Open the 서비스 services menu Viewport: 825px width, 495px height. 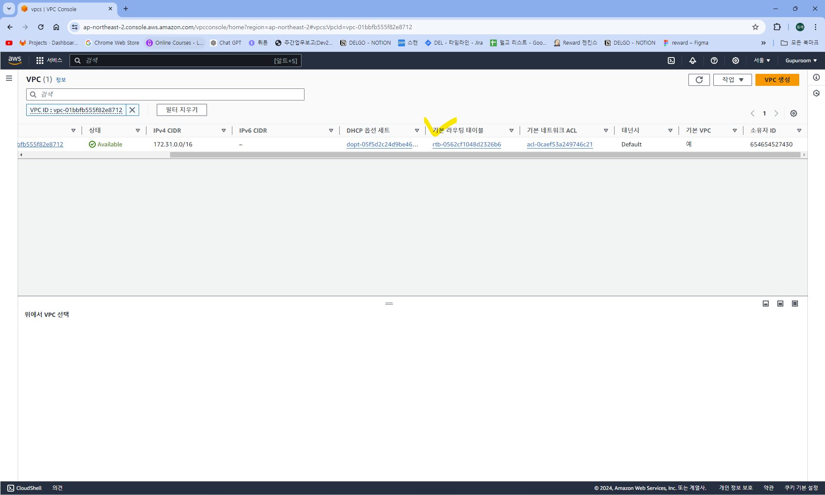click(x=49, y=61)
